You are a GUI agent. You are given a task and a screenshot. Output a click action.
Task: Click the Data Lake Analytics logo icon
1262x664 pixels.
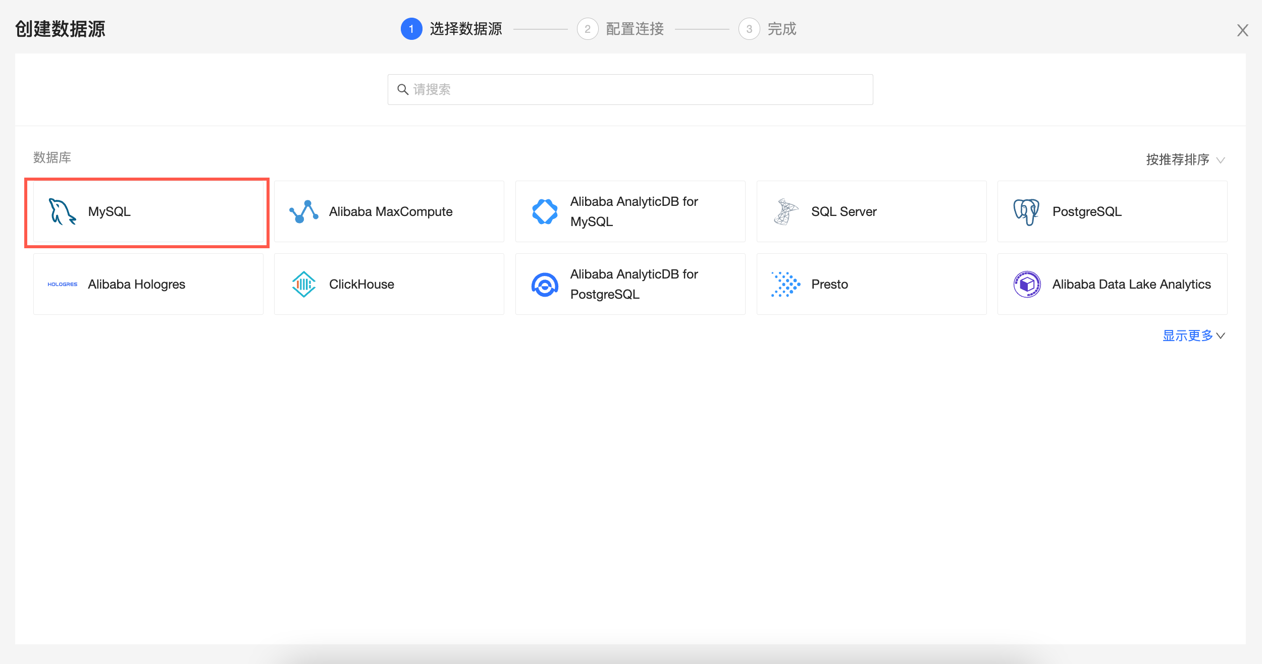pos(1027,284)
